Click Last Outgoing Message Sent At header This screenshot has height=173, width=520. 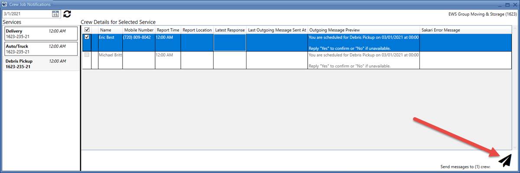click(277, 30)
